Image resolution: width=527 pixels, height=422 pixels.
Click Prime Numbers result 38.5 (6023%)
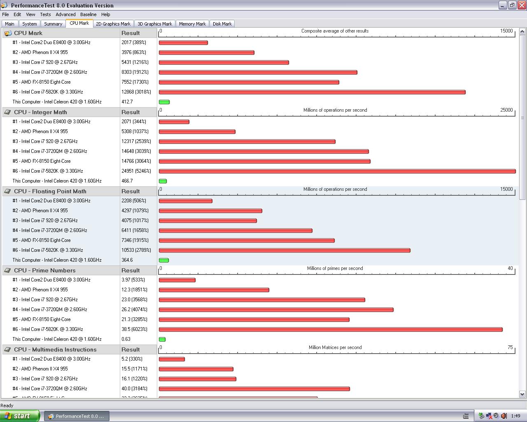[134, 329]
